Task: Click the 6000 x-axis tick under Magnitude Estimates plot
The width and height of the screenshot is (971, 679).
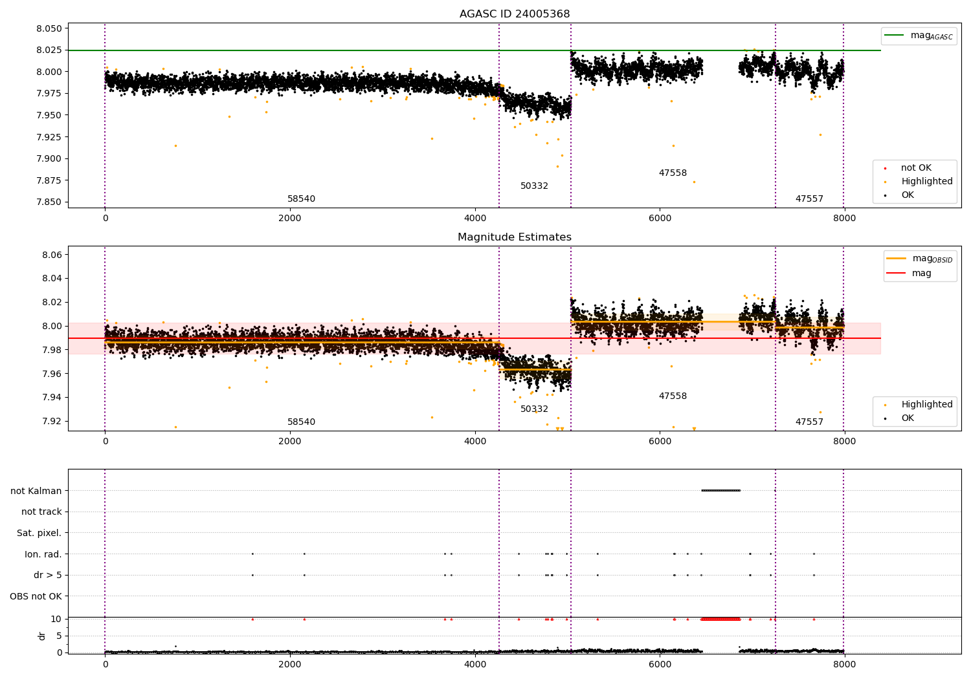Action: (660, 442)
